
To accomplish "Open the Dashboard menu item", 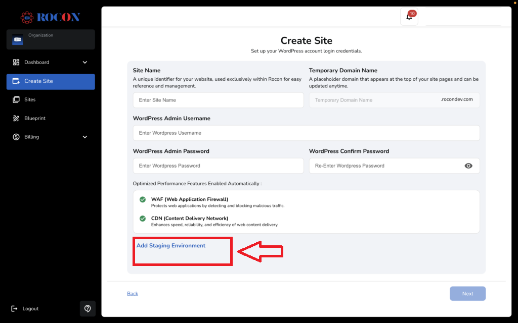I will (51, 62).
